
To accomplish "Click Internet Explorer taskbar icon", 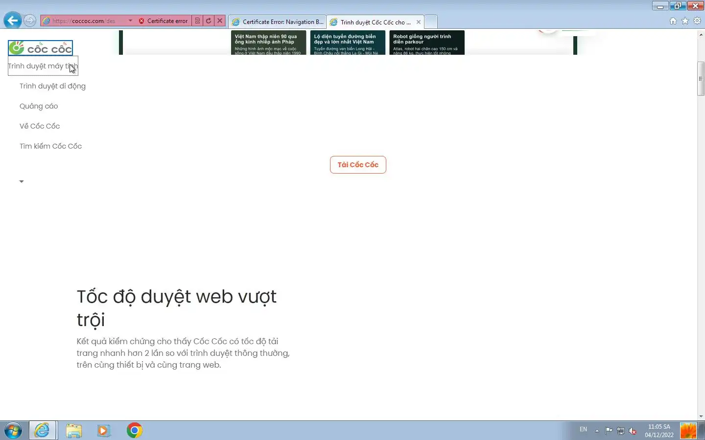I will (x=42, y=430).
